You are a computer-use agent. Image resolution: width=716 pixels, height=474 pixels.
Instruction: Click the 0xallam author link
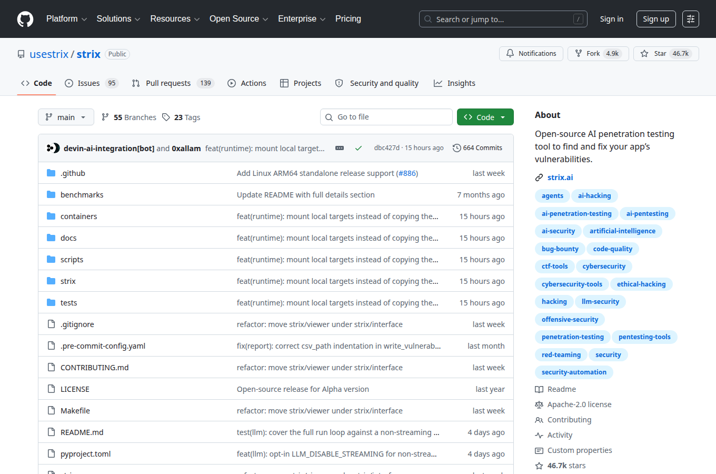(186, 149)
